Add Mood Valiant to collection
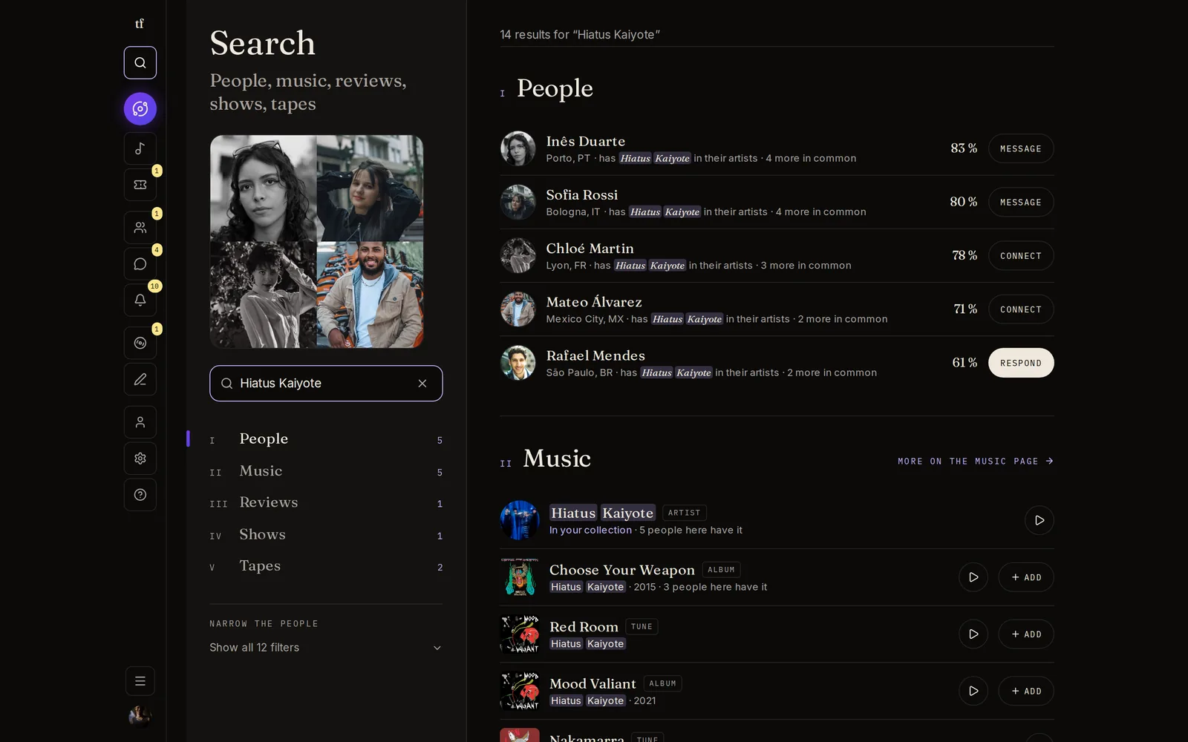The image size is (1188, 742). click(1026, 691)
